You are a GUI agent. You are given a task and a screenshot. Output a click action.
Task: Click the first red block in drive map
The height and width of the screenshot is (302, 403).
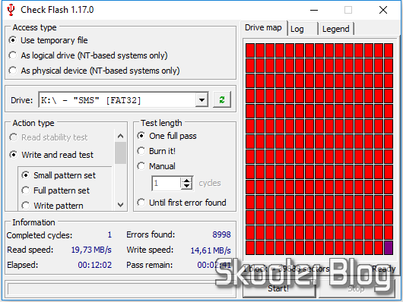[250, 50]
